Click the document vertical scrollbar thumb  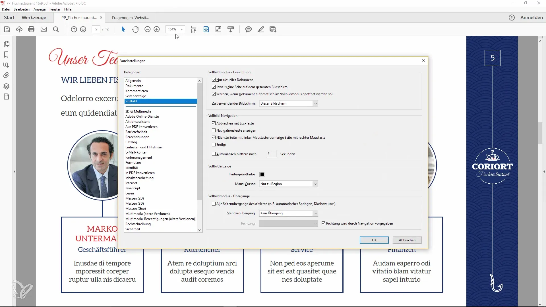[x=540, y=133]
